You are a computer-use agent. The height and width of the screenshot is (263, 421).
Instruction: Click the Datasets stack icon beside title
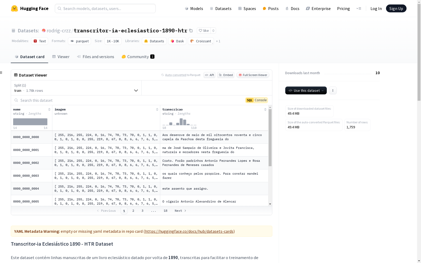(x=13, y=31)
